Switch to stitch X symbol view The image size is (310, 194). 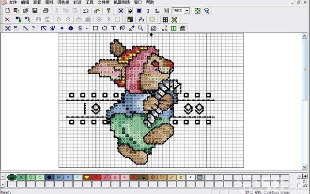click(121, 11)
